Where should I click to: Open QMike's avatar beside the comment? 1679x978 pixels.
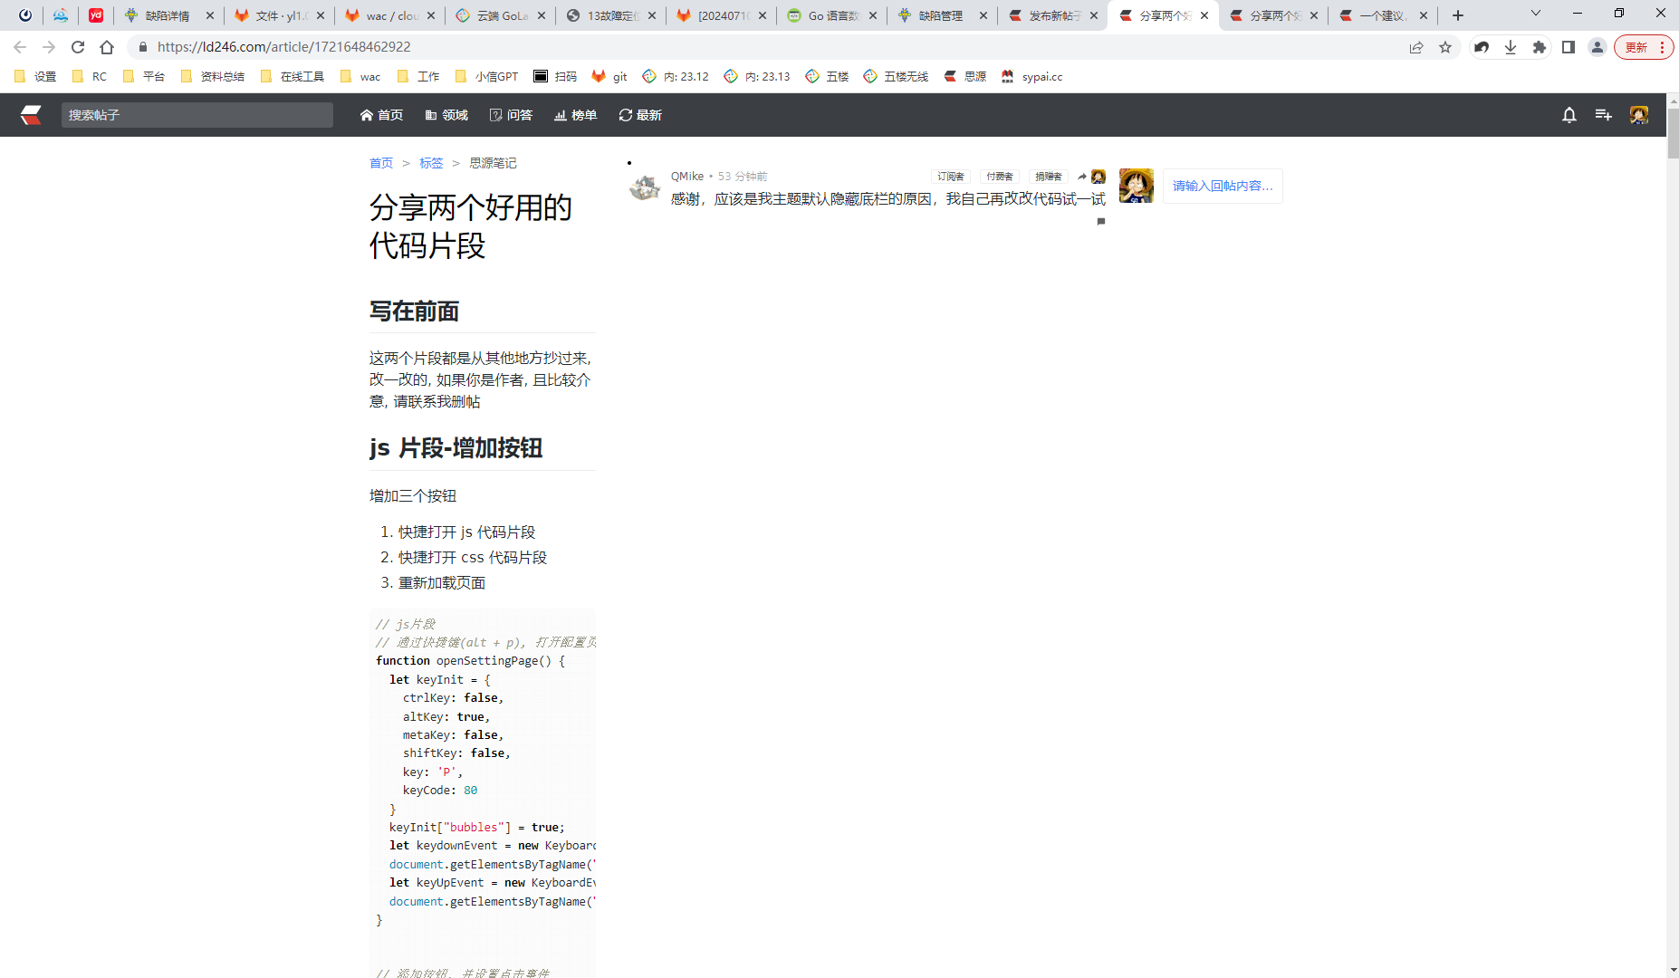[x=645, y=187]
